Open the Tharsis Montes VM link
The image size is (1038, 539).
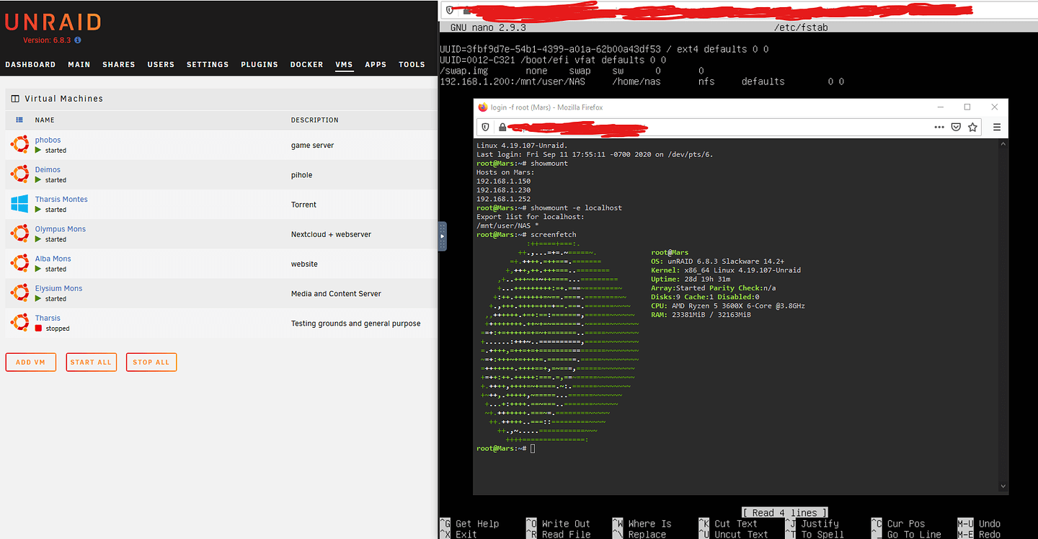pos(61,199)
